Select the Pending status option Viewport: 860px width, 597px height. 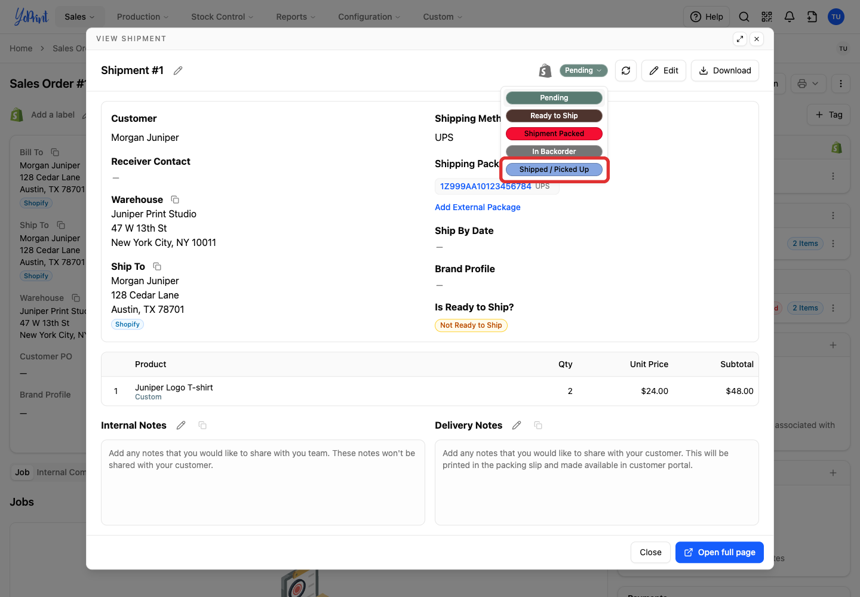tap(554, 98)
